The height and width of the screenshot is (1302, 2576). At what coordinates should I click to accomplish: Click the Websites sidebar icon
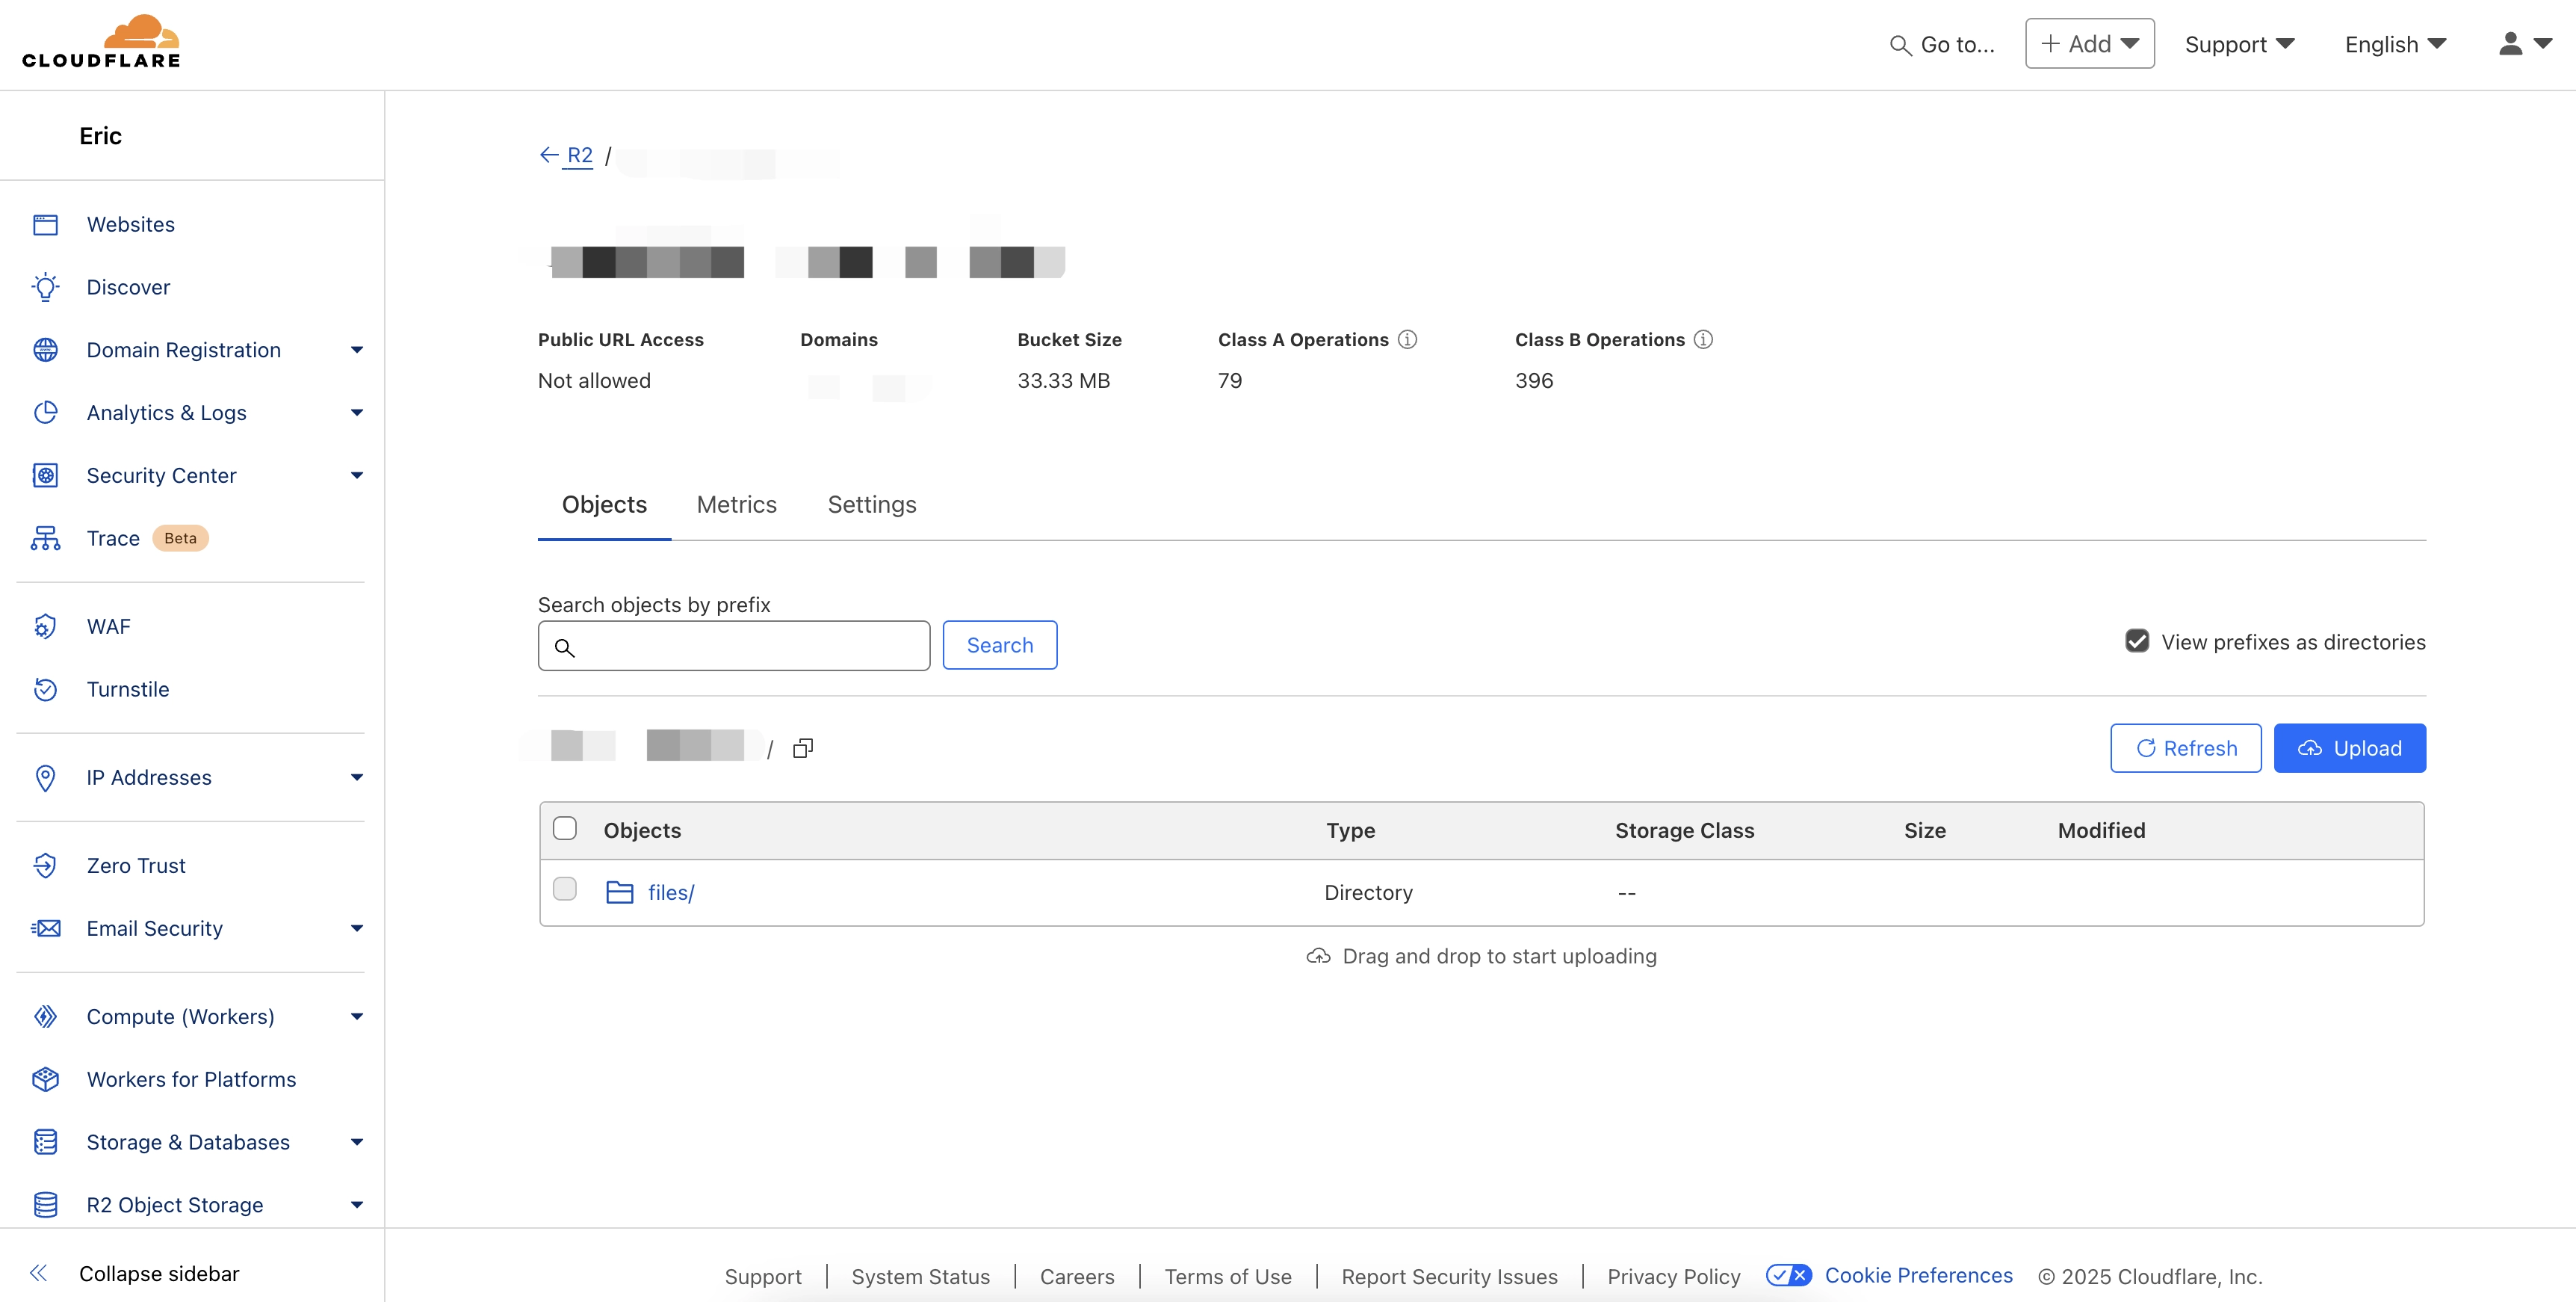(x=46, y=224)
